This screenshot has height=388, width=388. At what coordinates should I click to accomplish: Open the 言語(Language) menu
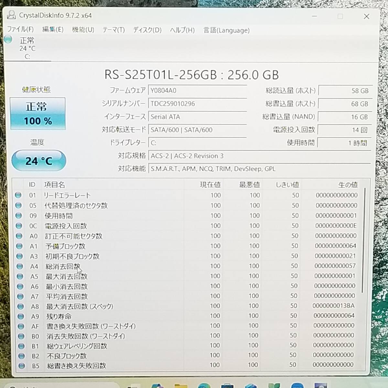click(x=226, y=30)
